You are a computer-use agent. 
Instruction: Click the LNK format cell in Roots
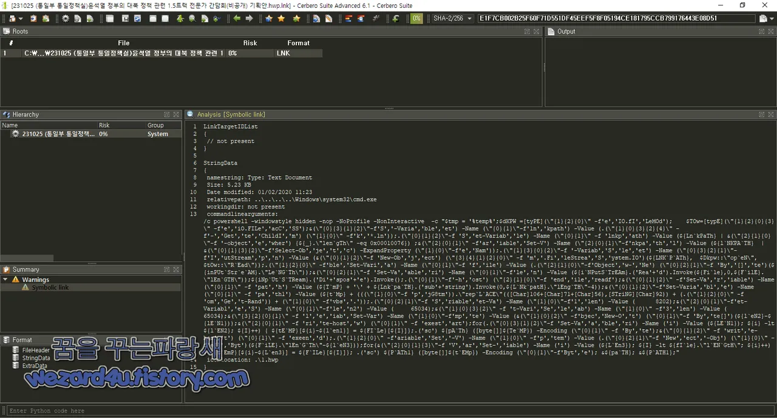point(298,53)
